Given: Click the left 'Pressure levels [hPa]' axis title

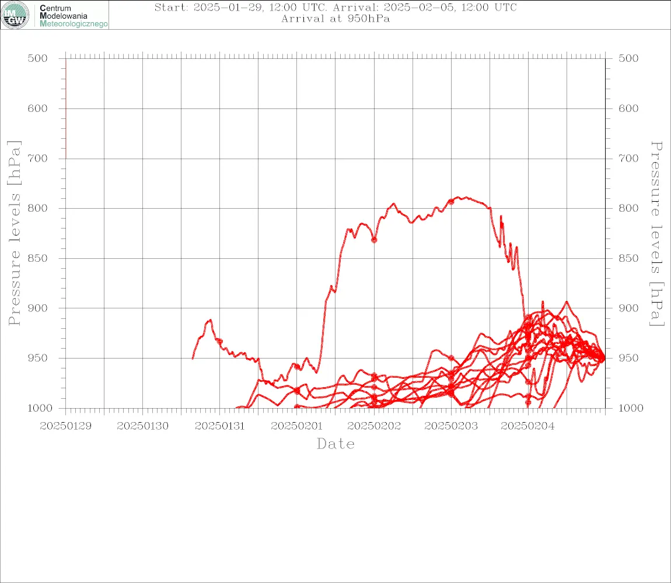Looking at the screenshot, I should click(14, 233).
